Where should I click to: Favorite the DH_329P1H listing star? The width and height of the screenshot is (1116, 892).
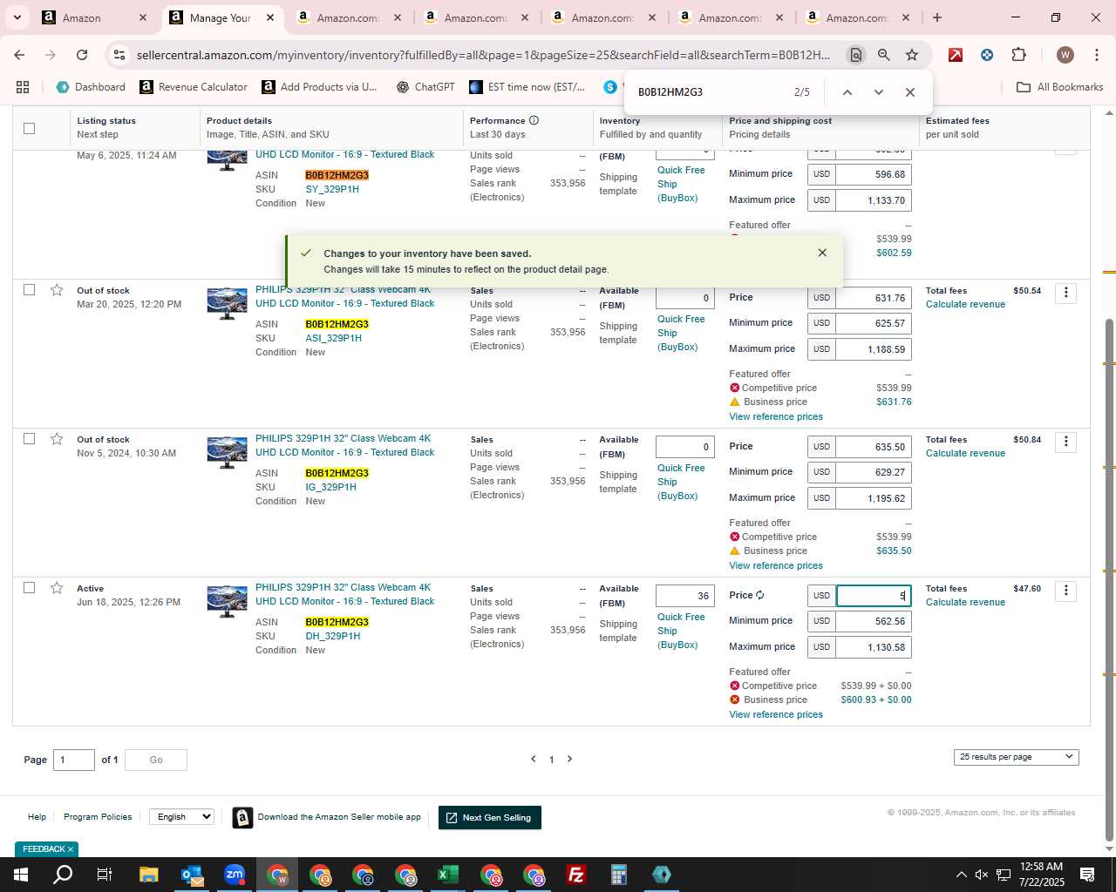coord(57,588)
